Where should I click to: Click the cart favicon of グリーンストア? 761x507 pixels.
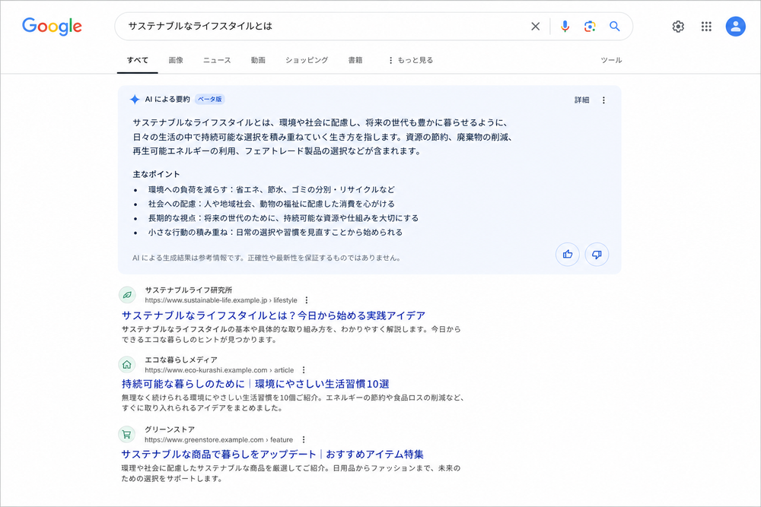127,434
